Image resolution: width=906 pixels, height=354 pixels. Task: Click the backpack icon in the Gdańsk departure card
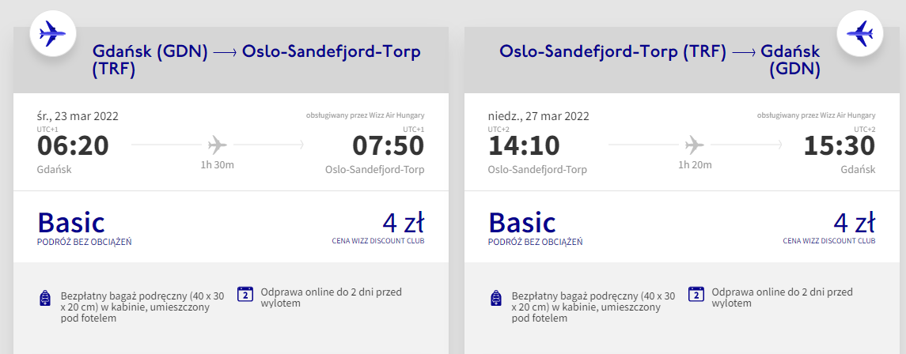(45, 298)
